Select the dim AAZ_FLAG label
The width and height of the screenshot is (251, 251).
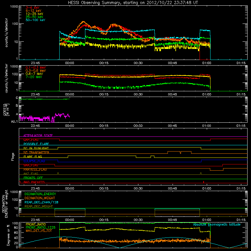tap(31, 174)
